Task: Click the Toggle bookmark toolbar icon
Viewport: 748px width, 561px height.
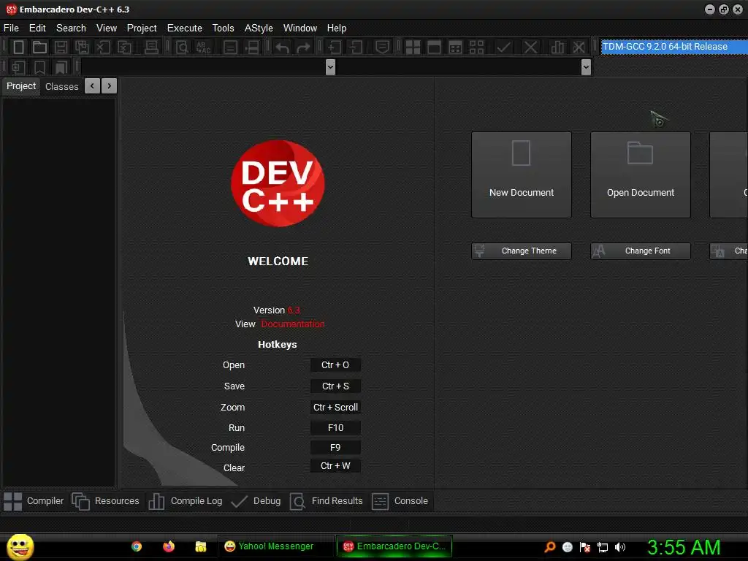Action: click(x=39, y=67)
